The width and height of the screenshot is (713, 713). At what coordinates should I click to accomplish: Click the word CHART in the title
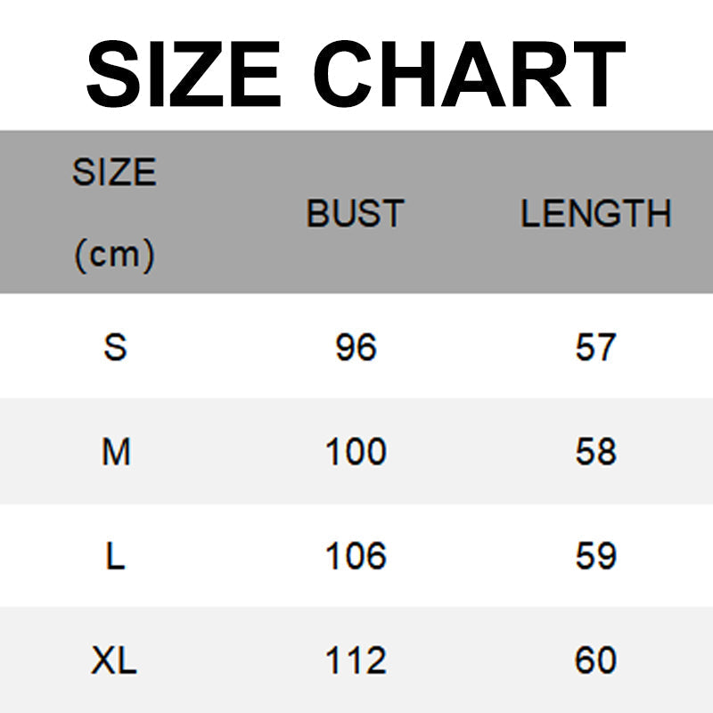click(470, 73)
